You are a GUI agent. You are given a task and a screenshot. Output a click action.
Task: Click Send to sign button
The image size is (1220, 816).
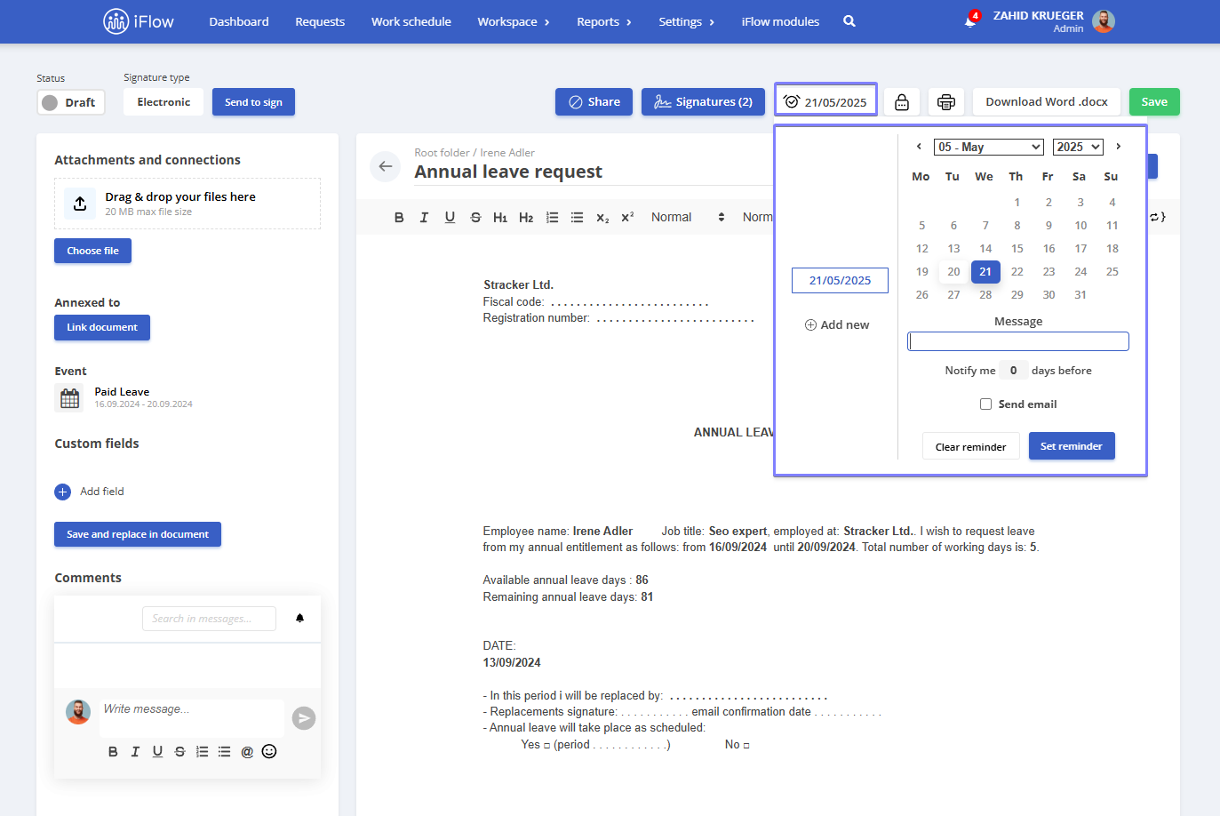253,102
